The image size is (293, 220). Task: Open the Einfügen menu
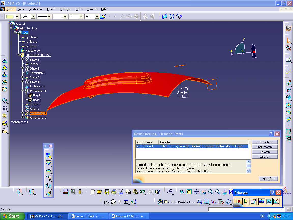[66, 9]
